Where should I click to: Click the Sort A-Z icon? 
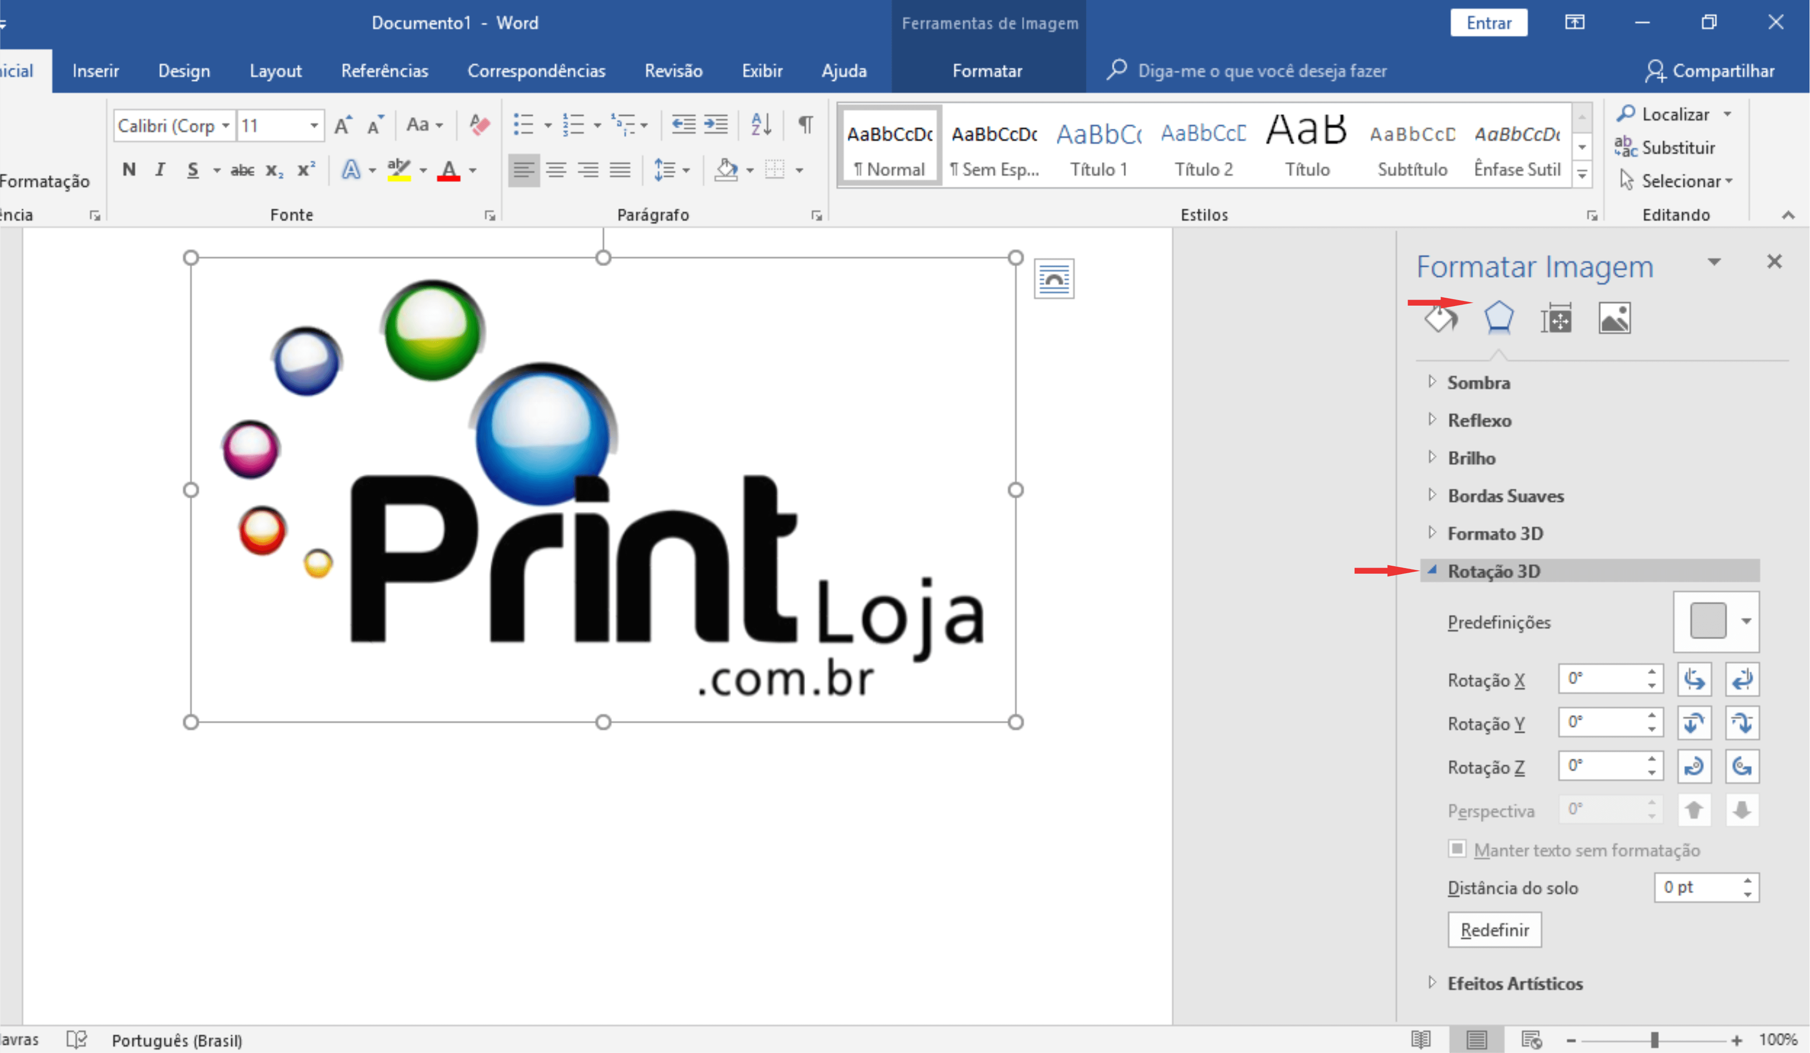[761, 125]
